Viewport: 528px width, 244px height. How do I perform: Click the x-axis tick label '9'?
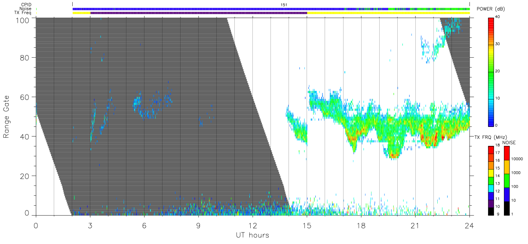coord(198,225)
